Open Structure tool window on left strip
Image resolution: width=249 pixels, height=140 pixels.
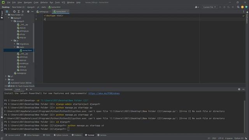(x=2, y=126)
